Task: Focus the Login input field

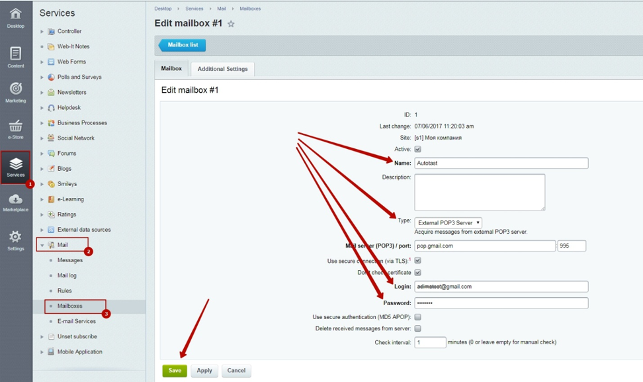Action: point(501,287)
